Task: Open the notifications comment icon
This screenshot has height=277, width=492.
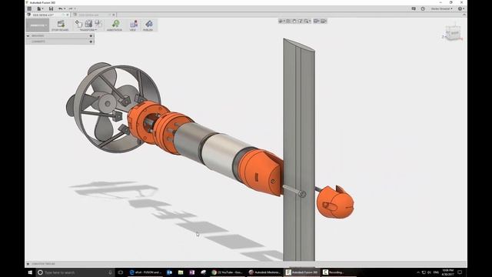Action: tap(414, 8)
